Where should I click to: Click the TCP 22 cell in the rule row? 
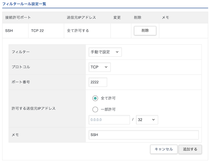click(x=37, y=31)
